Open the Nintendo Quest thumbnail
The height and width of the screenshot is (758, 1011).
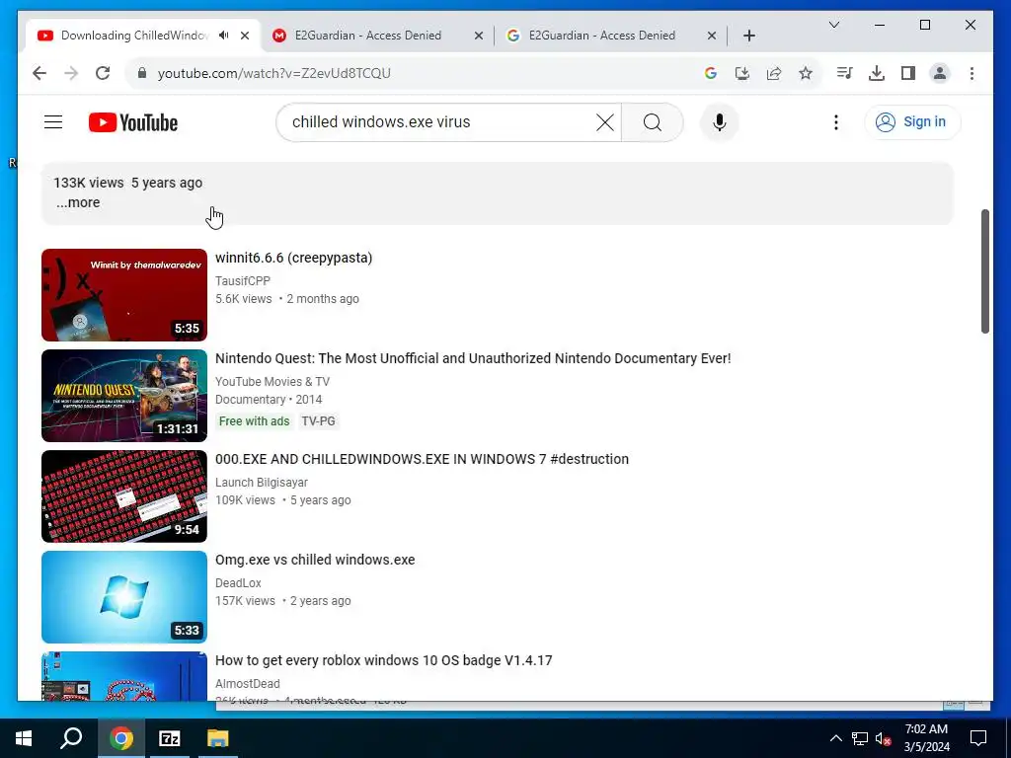tap(124, 396)
